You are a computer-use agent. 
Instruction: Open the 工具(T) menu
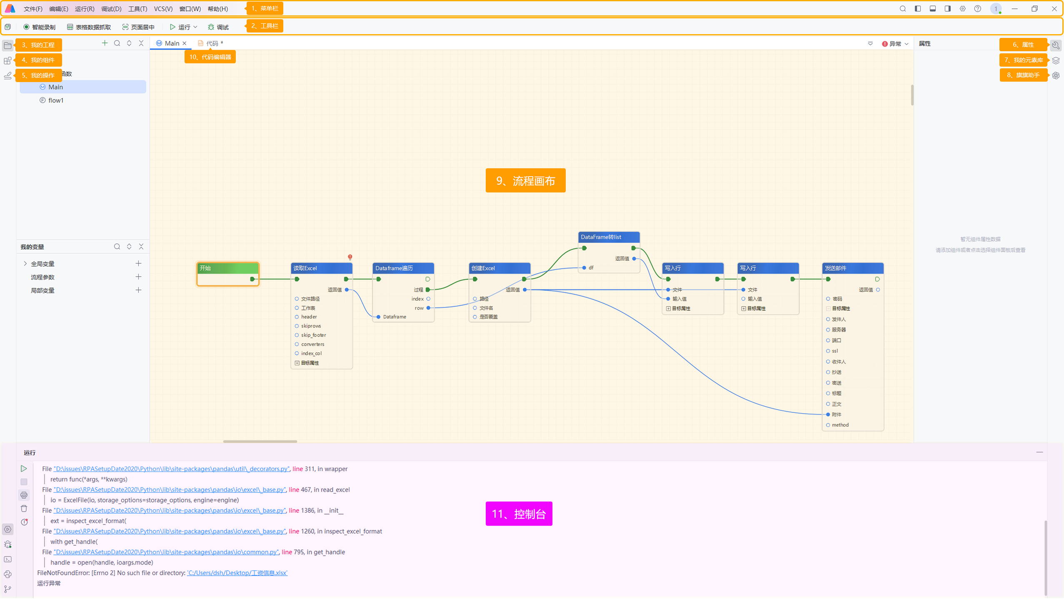point(137,9)
